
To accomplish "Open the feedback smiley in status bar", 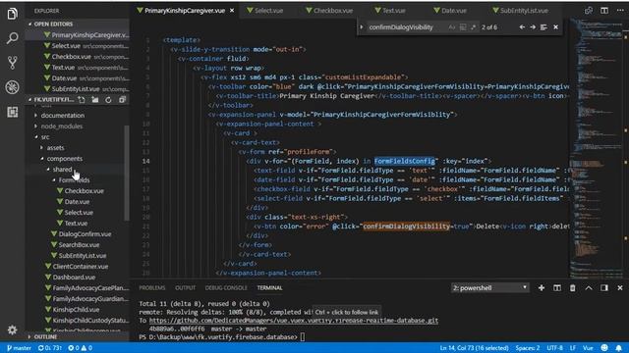I will tap(604, 347).
